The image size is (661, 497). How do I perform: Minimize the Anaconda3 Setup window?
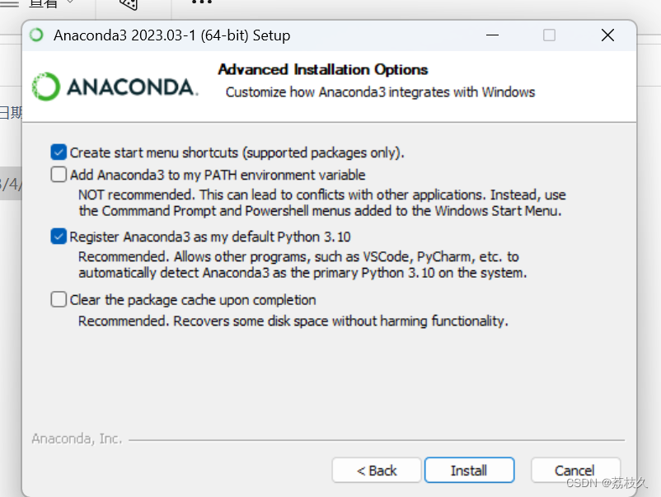pos(492,35)
